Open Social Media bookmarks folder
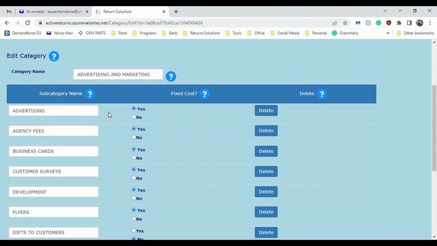The height and width of the screenshot is (246, 437). tap(285, 33)
